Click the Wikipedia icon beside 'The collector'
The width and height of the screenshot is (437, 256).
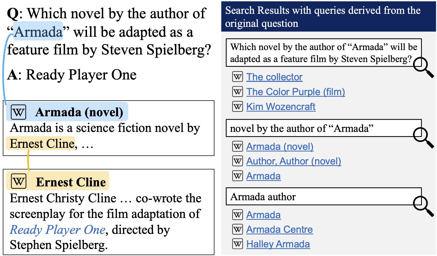coord(237,77)
